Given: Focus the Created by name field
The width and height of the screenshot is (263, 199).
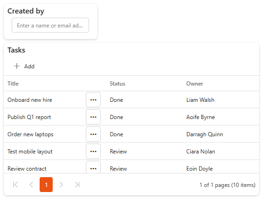Looking at the screenshot, I should coord(50,25).
